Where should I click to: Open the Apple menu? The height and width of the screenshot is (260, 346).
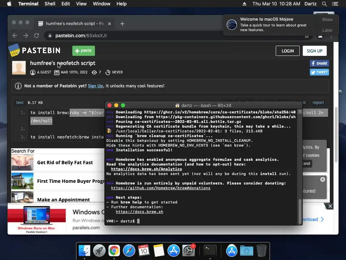tap(9, 4)
